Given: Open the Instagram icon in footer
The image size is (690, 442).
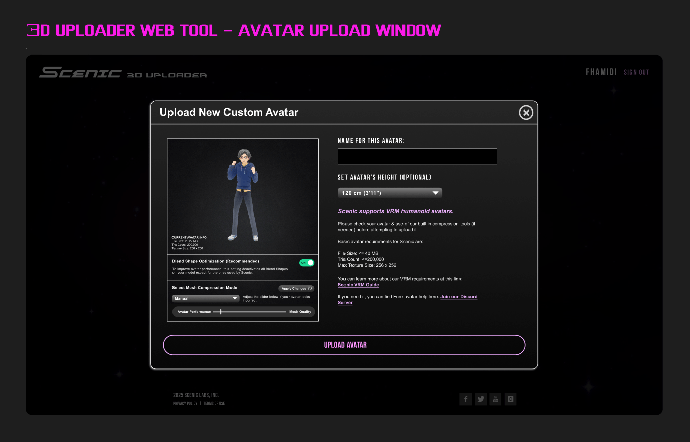Looking at the screenshot, I should (x=510, y=399).
